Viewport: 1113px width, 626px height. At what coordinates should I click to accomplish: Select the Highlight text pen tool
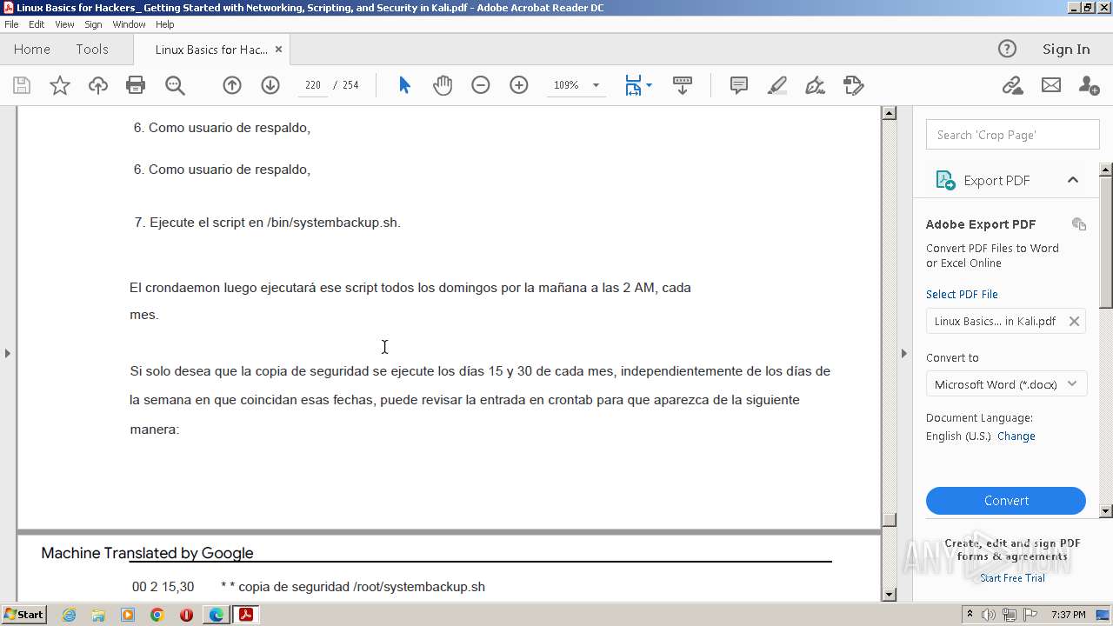coord(777,85)
